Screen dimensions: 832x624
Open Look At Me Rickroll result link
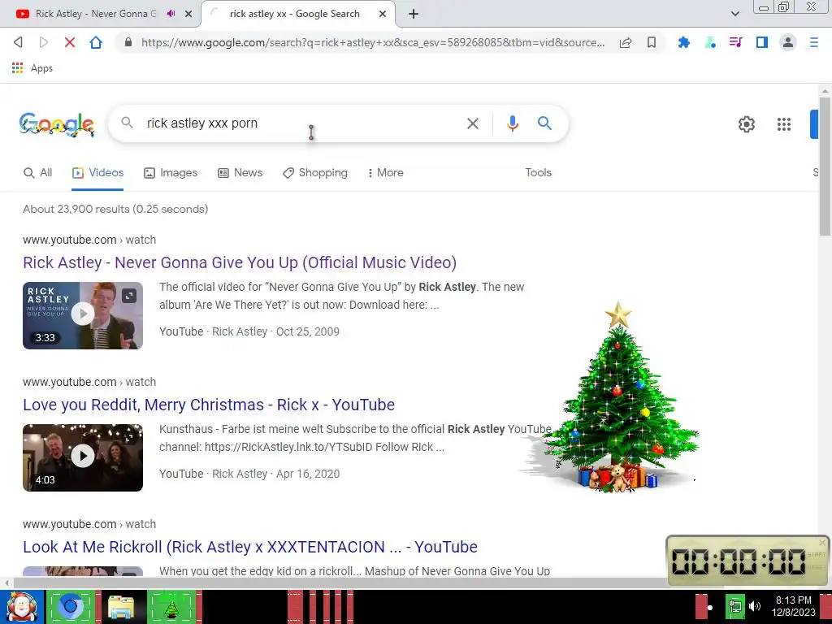click(x=250, y=547)
